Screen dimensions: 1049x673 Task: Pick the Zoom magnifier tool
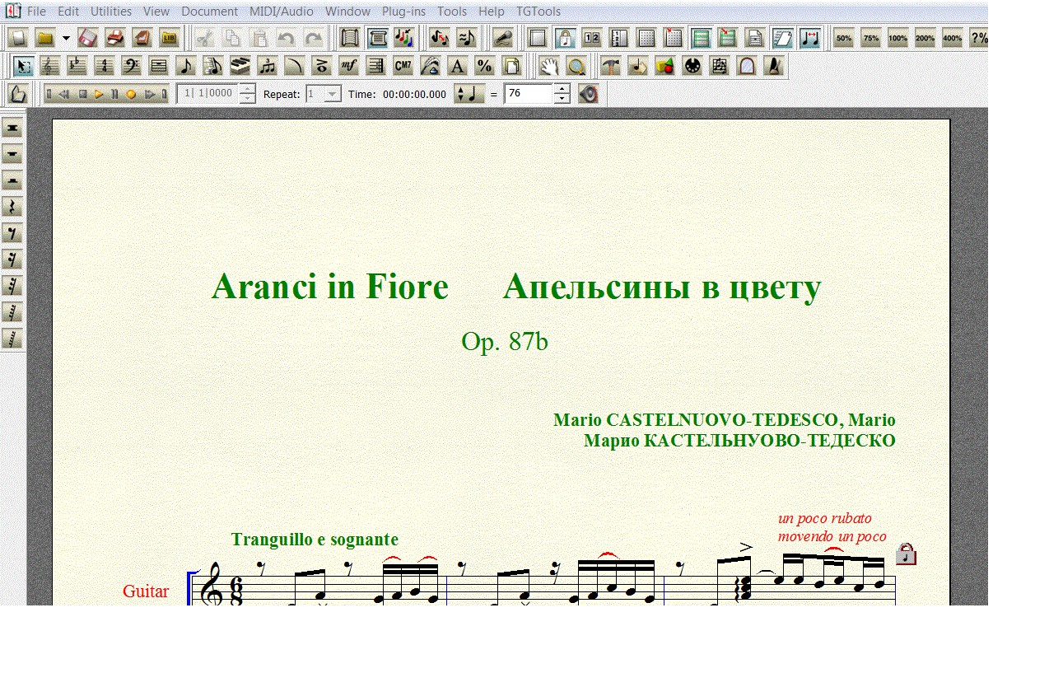point(576,66)
